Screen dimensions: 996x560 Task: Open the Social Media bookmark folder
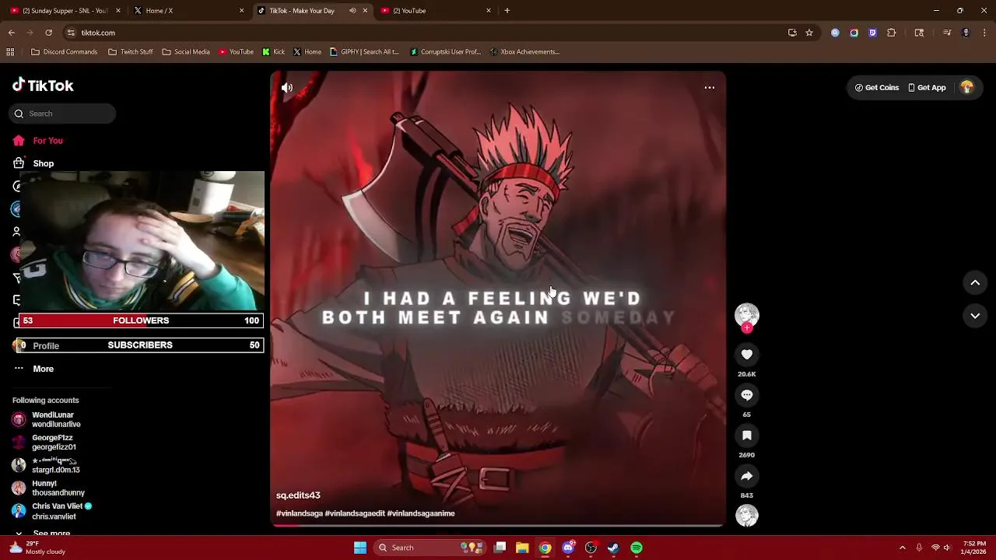coord(186,52)
